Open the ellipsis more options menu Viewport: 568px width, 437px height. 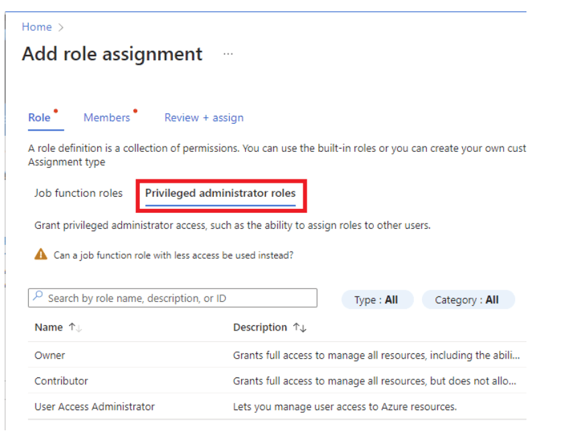click(228, 54)
